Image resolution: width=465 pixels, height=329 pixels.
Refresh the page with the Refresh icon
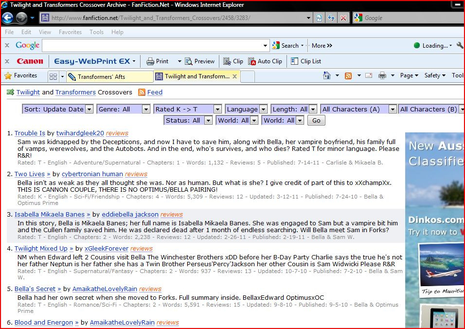[x=331, y=18]
